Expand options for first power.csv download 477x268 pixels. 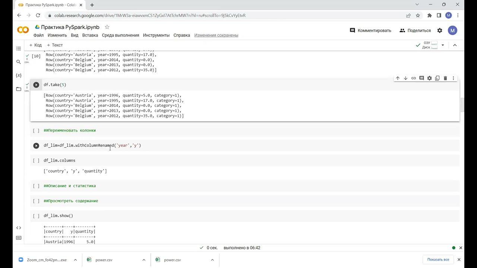tap(144, 260)
